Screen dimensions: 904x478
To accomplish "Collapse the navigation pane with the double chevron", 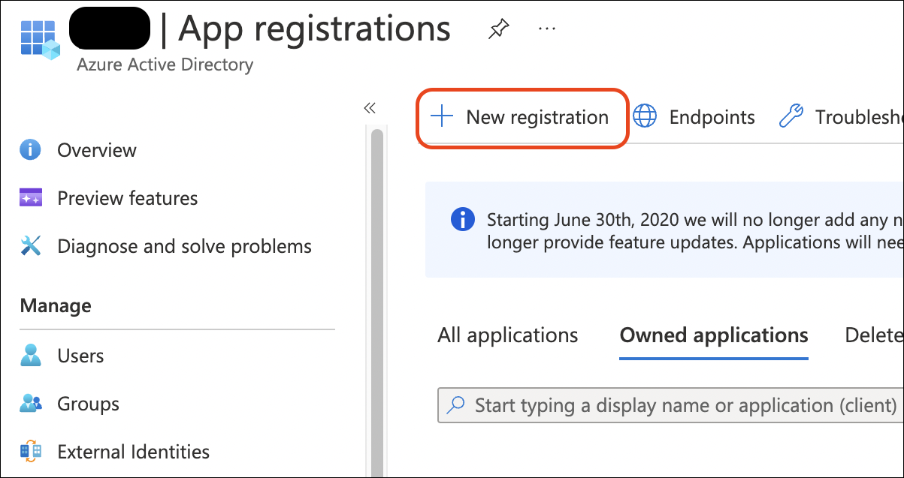I will pyautogui.click(x=369, y=107).
